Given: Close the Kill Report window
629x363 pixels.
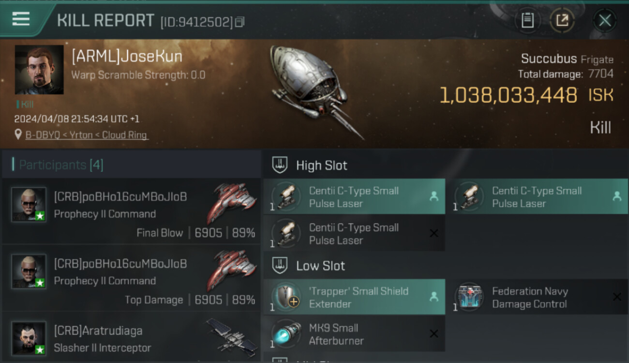Looking at the screenshot, I should pos(604,20).
